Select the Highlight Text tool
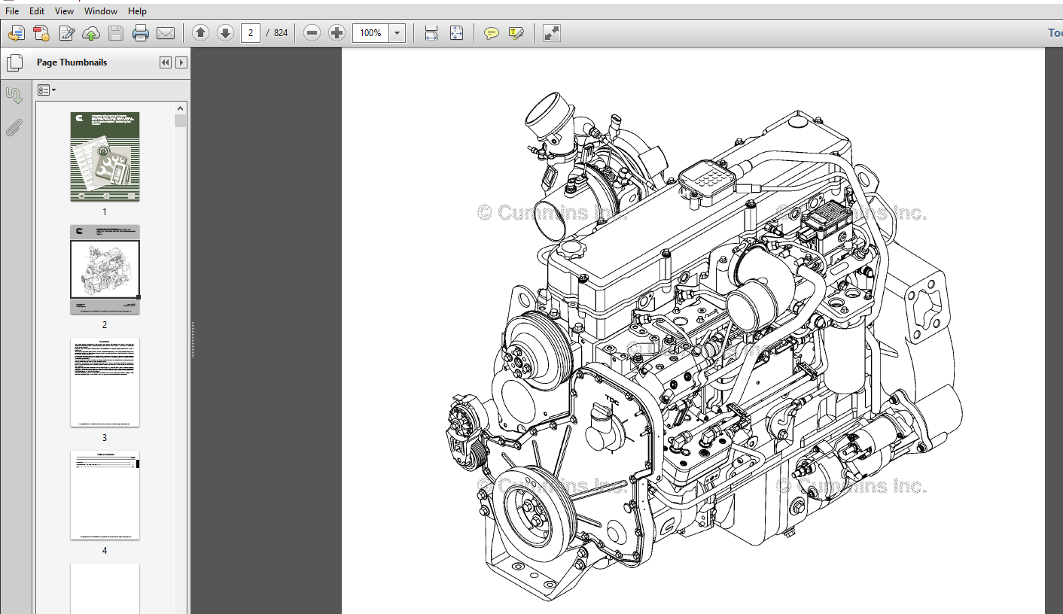Screen dimensions: 1063x614 pyautogui.click(x=516, y=33)
